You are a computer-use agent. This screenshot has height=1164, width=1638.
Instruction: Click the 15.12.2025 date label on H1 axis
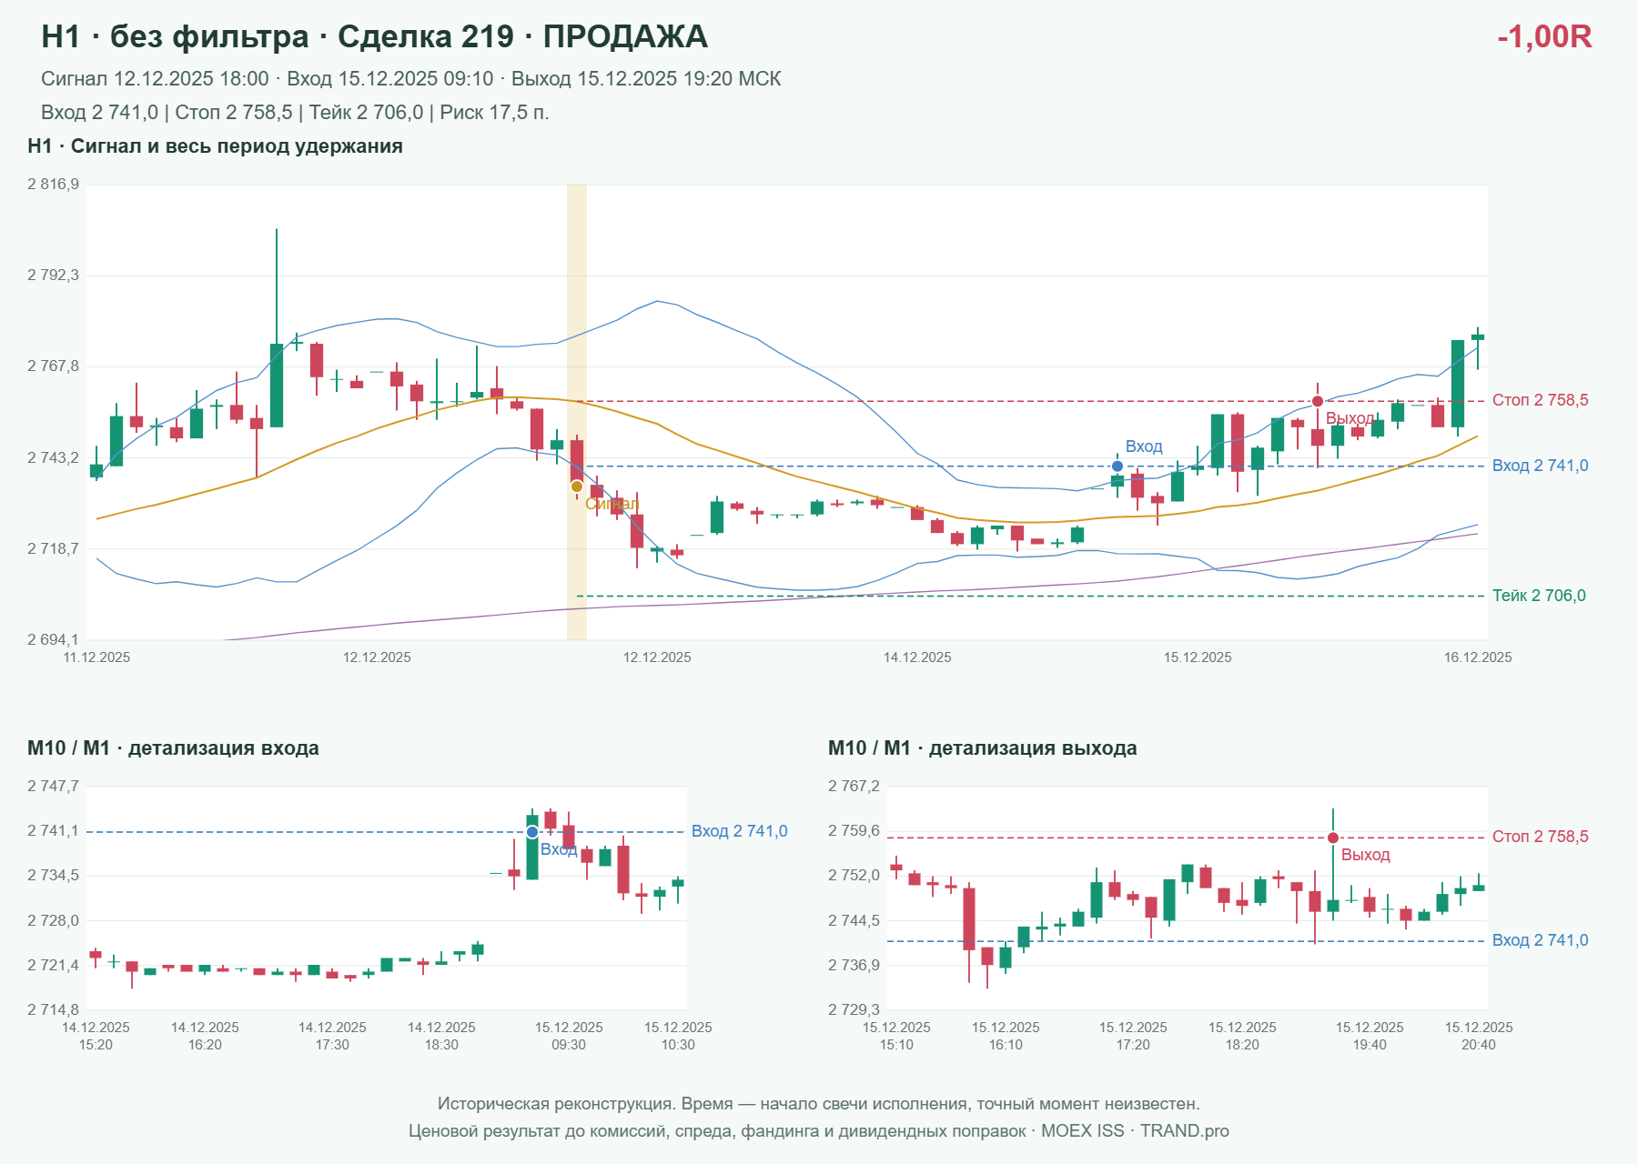click(x=1198, y=657)
